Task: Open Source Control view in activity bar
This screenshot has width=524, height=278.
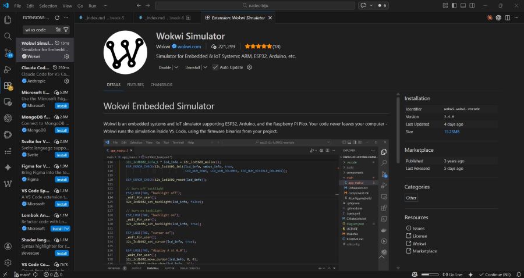Action: pos(8,53)
